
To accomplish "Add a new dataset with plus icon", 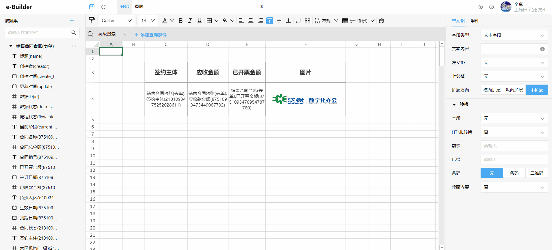I will (72, 21).
